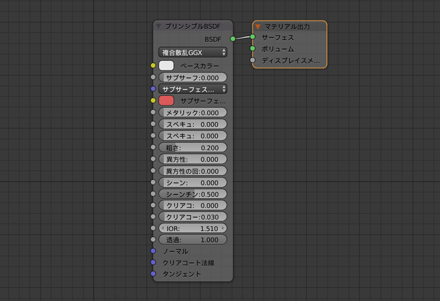440x301 pixels.
Task: Click the ディスプレイスメント input socket
Action: (252, 60)
